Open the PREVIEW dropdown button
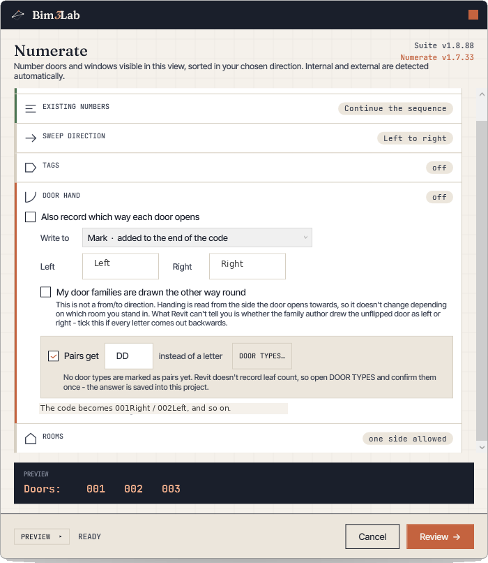 pos(42,536)
